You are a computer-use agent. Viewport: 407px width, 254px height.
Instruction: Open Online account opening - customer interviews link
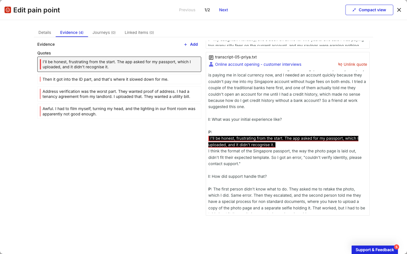258,64
